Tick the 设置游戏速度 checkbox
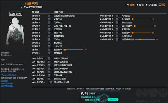 click(x=117, y=40)
